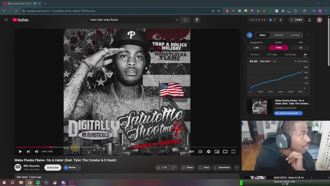Image resolution: width=330 pixels, height=186 pixels.
Task: Open more actions three-dot menu
Action: 236,167
